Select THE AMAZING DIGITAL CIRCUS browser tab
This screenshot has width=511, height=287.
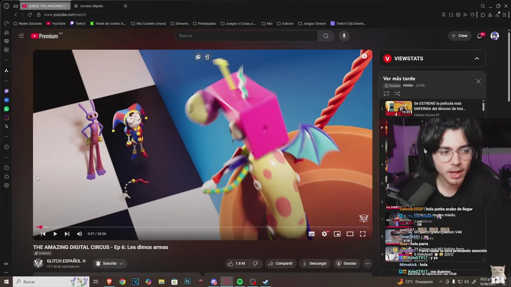coord(44,6)
